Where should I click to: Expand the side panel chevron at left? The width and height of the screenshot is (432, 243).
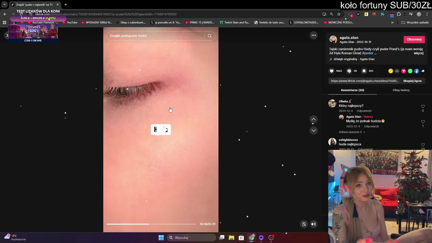click(x=7, y=35)
